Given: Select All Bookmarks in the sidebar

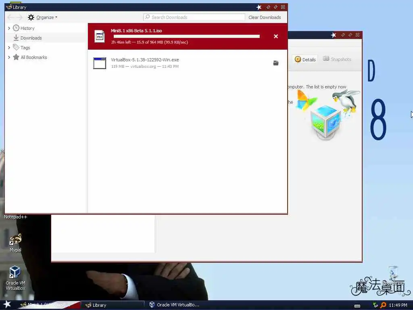Looking at the screenshot, I should point(34,57).
